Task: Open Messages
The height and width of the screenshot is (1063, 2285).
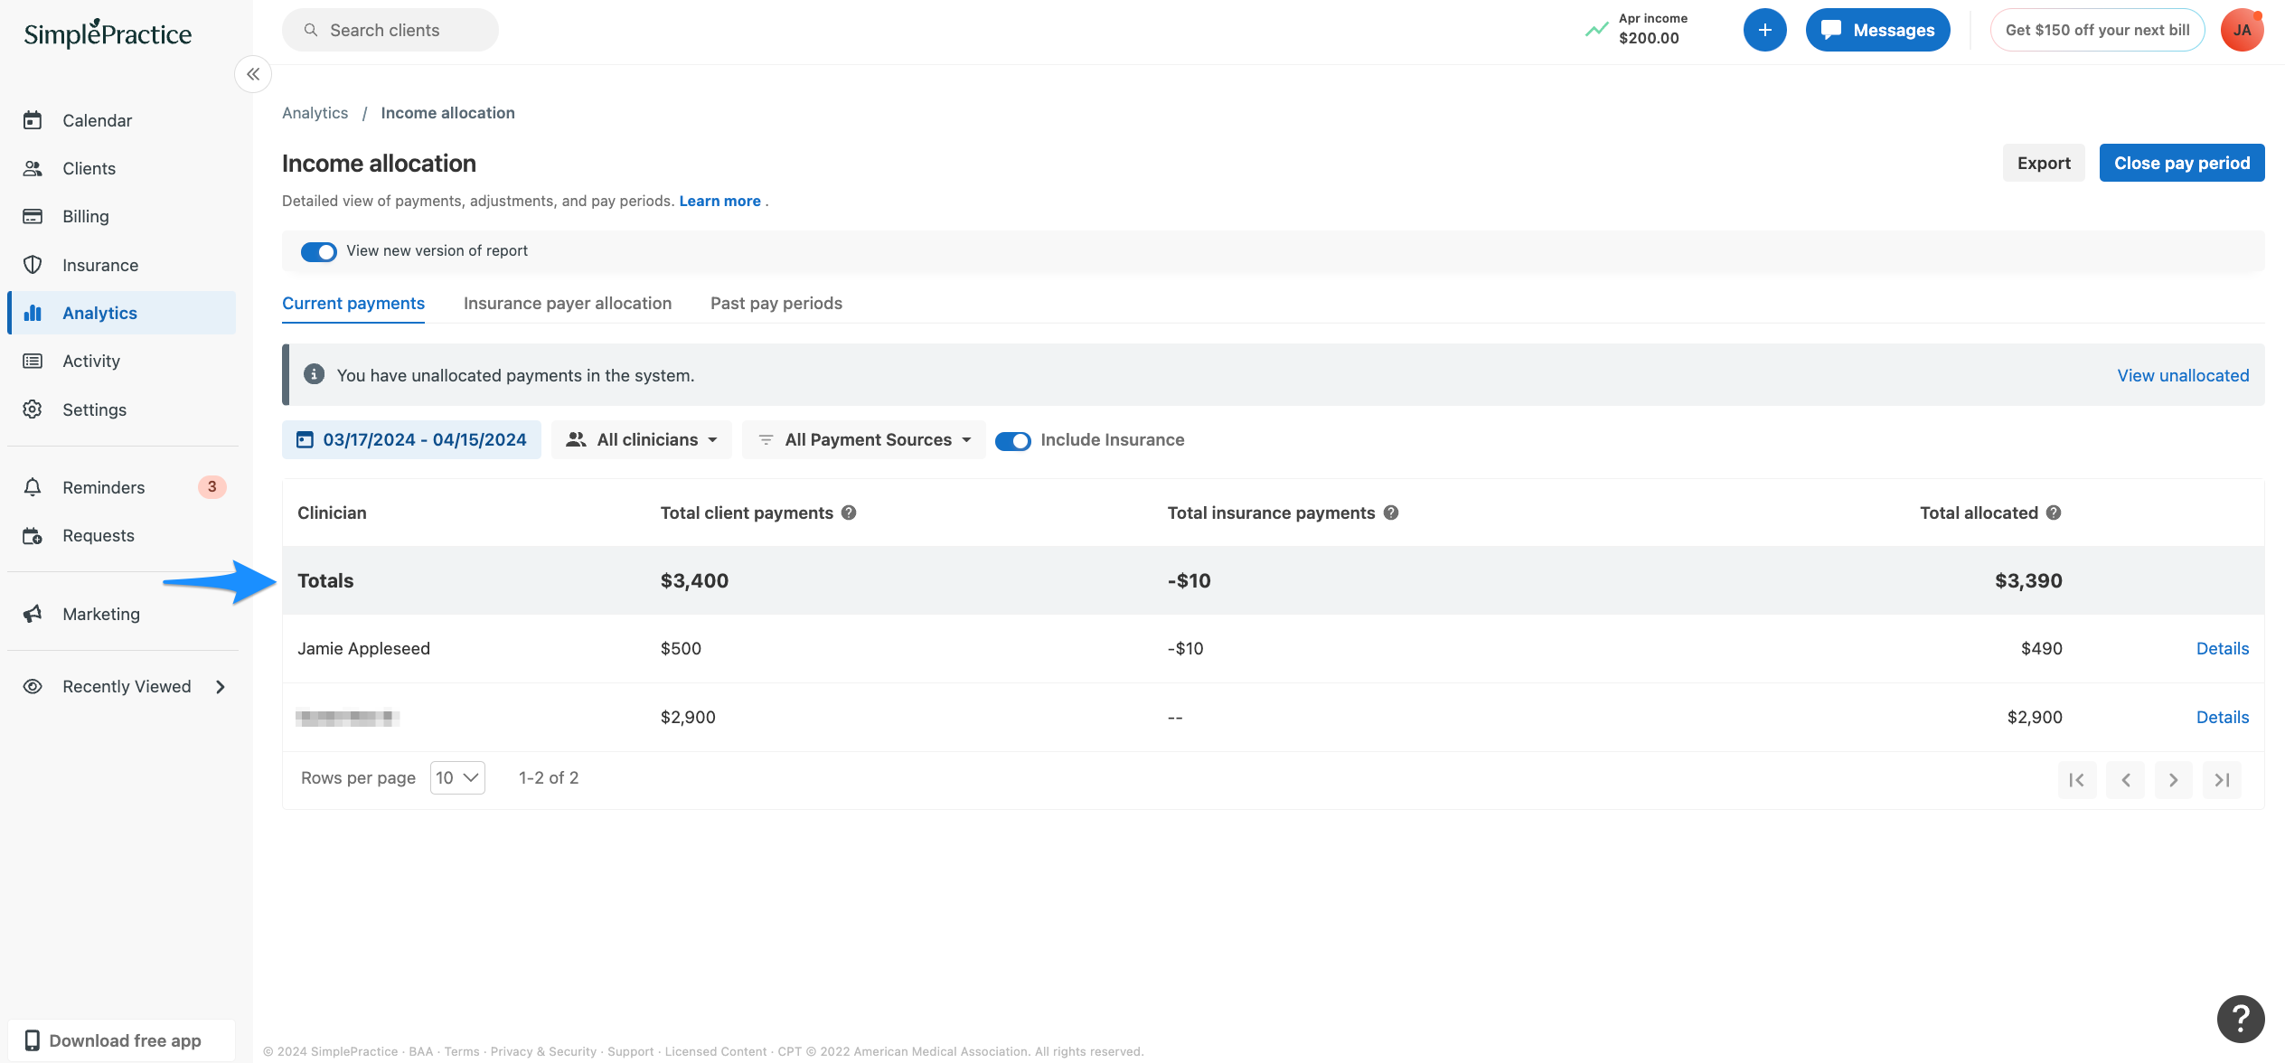Action: [x=1877, y=30]
